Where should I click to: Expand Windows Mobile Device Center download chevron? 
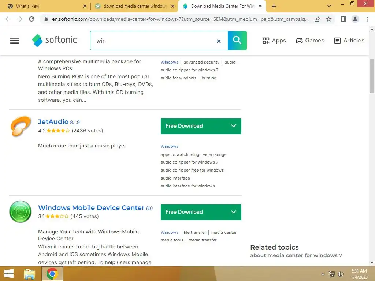pyautogui.click(x=233, y=212)
